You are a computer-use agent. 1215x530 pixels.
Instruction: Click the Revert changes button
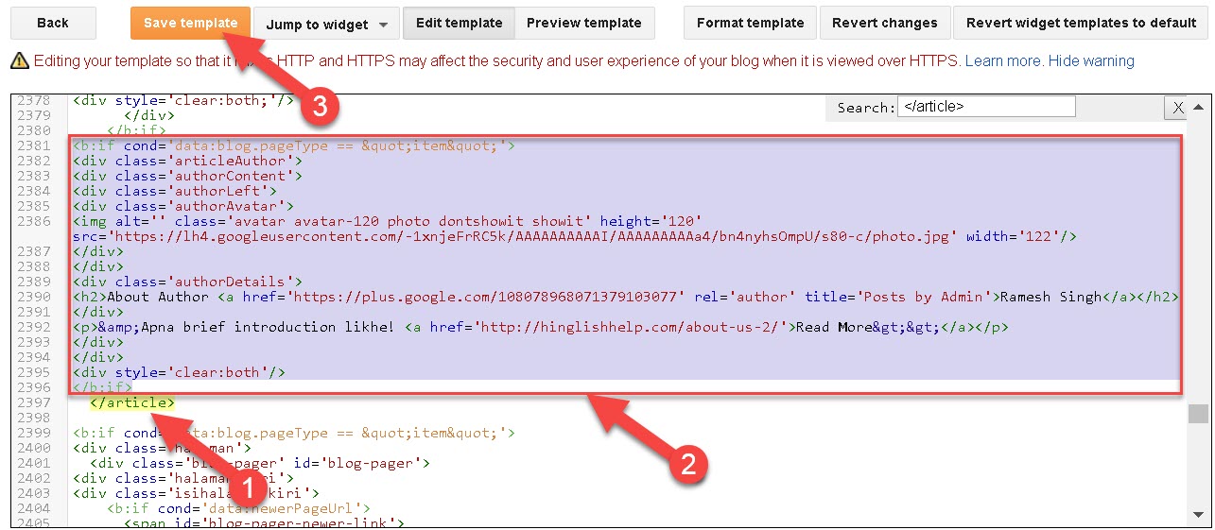(x=884, y=23)
